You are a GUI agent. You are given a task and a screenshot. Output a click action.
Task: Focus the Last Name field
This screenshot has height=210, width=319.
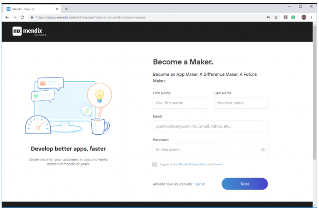point(241,103)
